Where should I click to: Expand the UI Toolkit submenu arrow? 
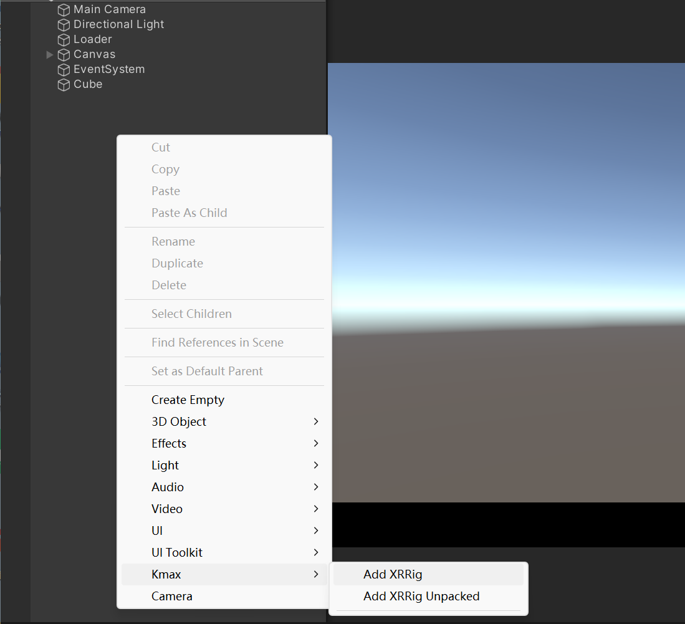click(316, 553)
